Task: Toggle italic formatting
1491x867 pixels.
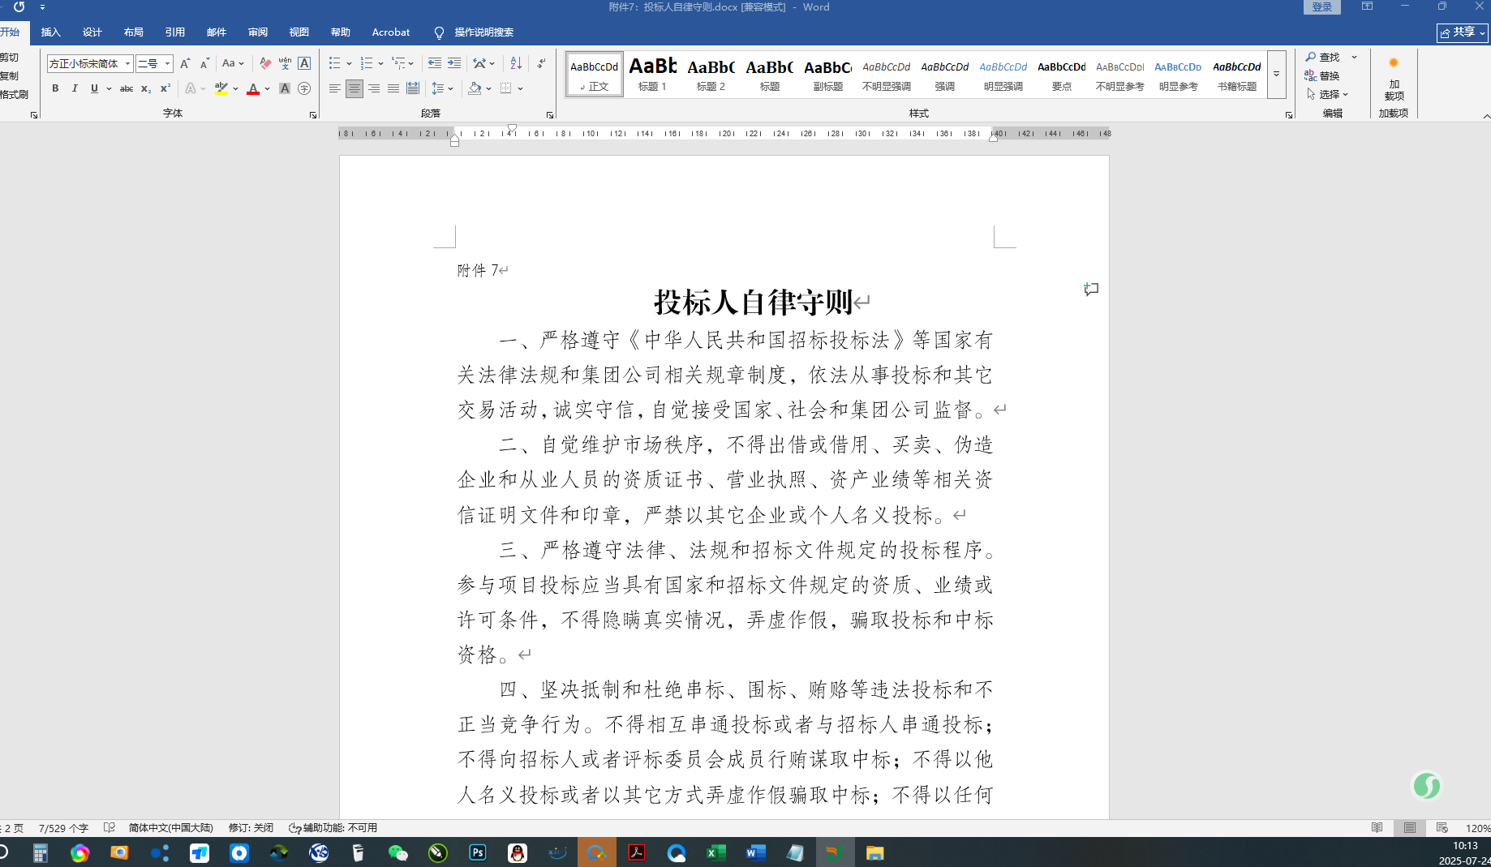Action: [75, 88]
